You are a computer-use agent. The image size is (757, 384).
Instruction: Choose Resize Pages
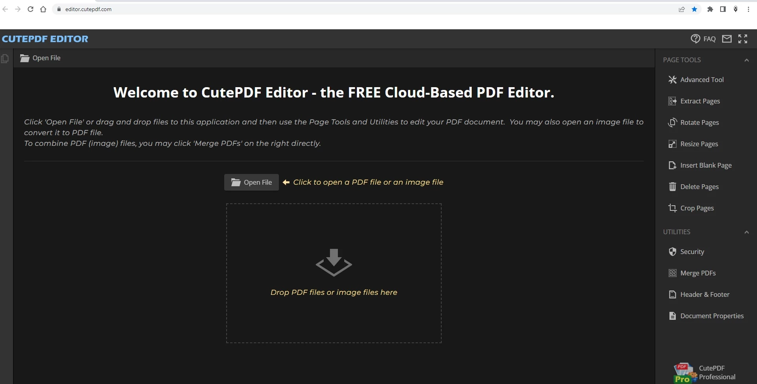693,144
